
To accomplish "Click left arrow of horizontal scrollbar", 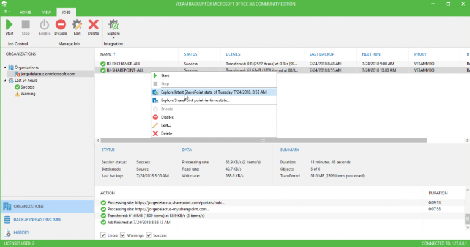I will coord(98,141).
